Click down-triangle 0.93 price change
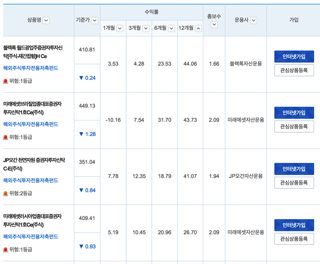The height and width of the screenshot is (264, 320). [87, 246]
